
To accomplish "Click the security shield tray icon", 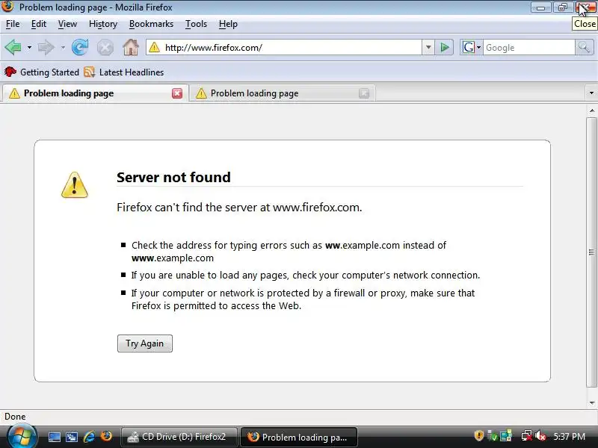I will click(479, 435).
